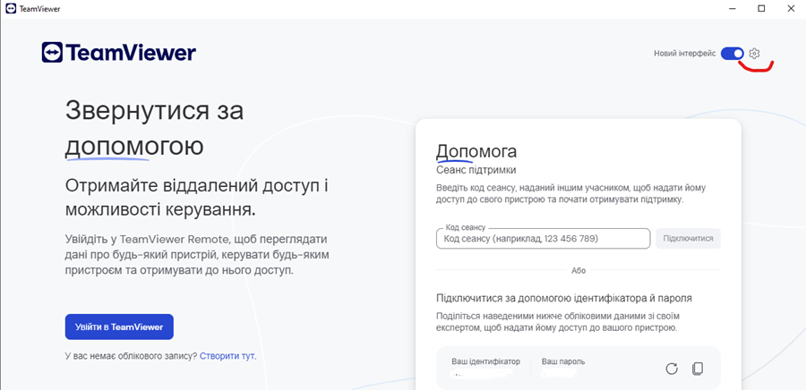This screenshot has height=390, width=806.
Task: Maximize the TeamViewer window
Action: [x=761, y=8]
